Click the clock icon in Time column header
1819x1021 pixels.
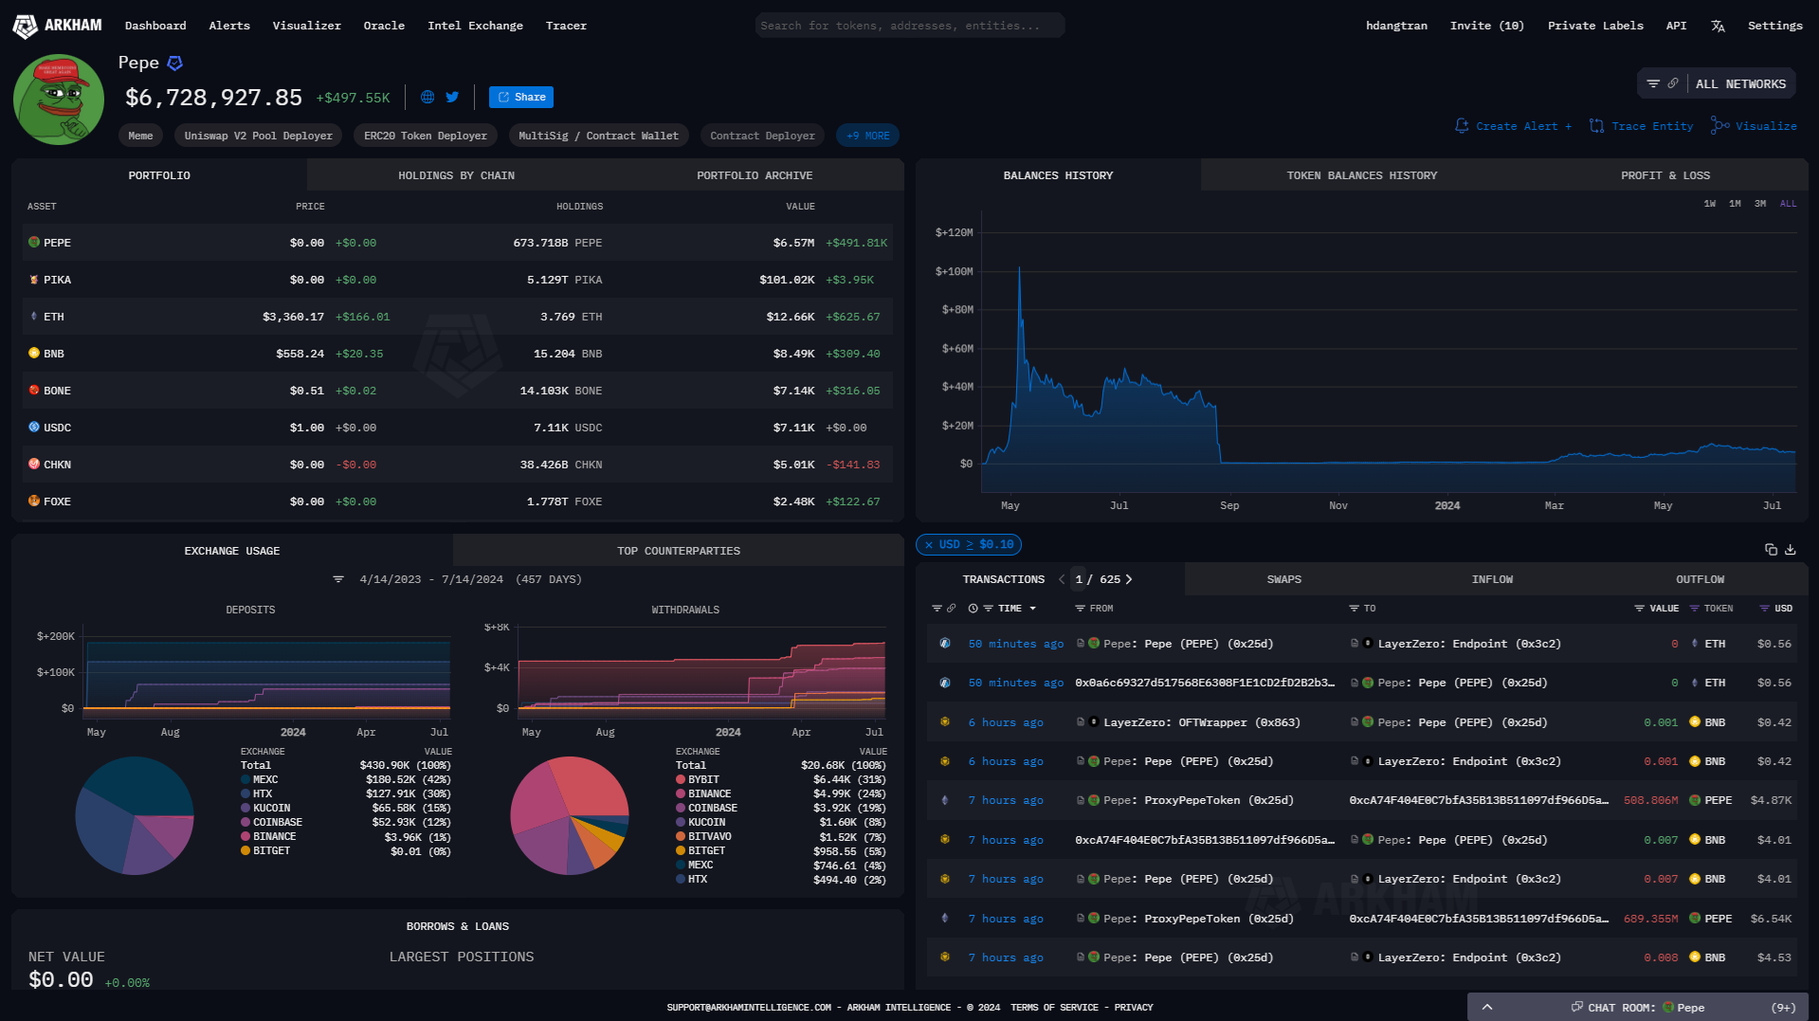coord(973,609)
